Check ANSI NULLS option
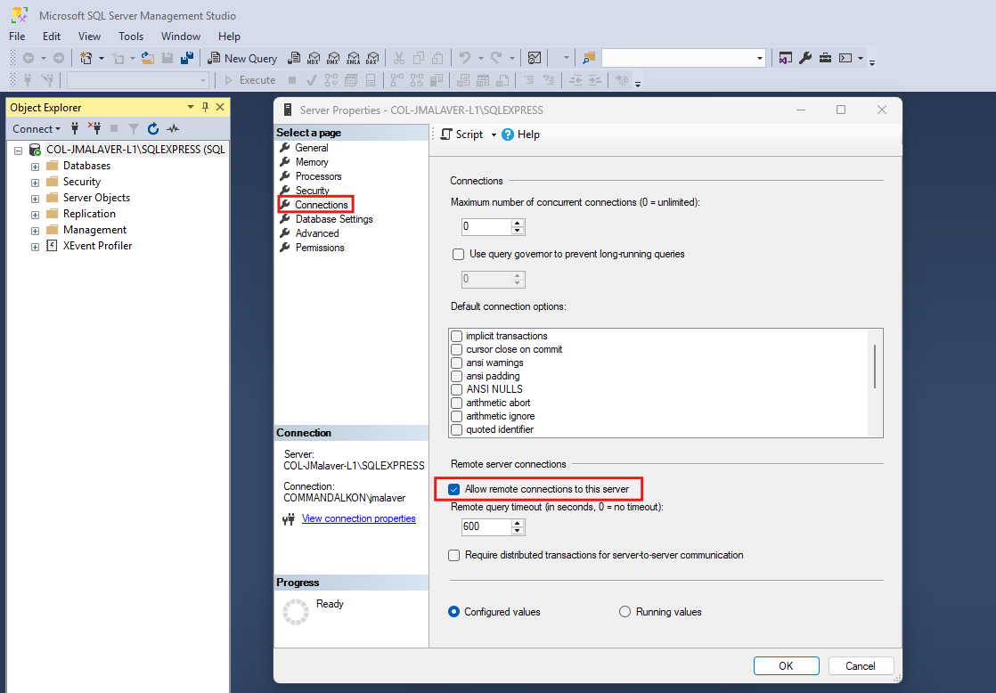996x693 pixels. click(x=456, y=389)
